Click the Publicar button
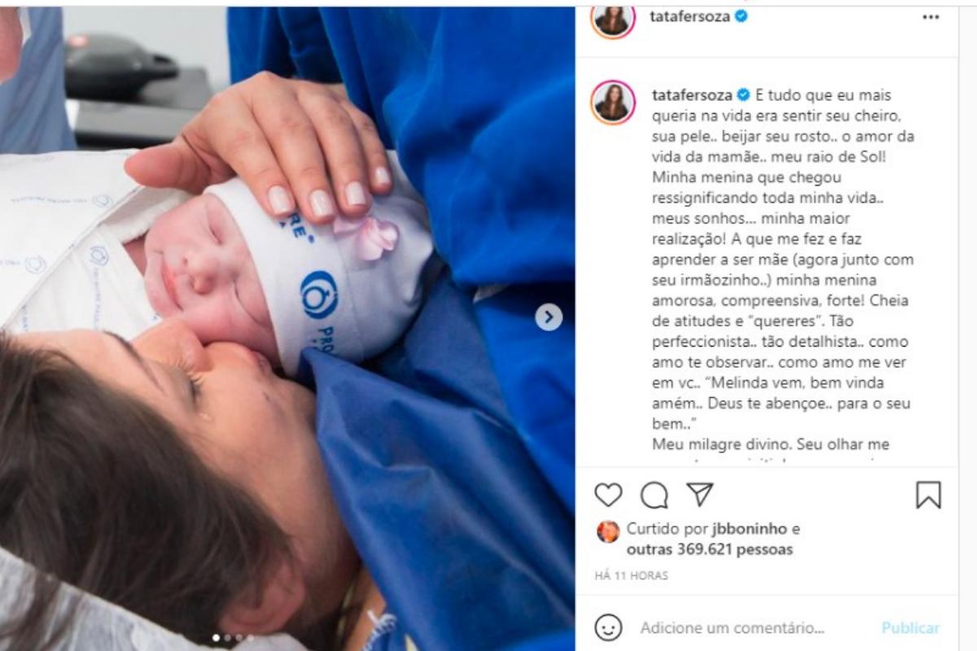977x651 pixels. coord(911,628)
